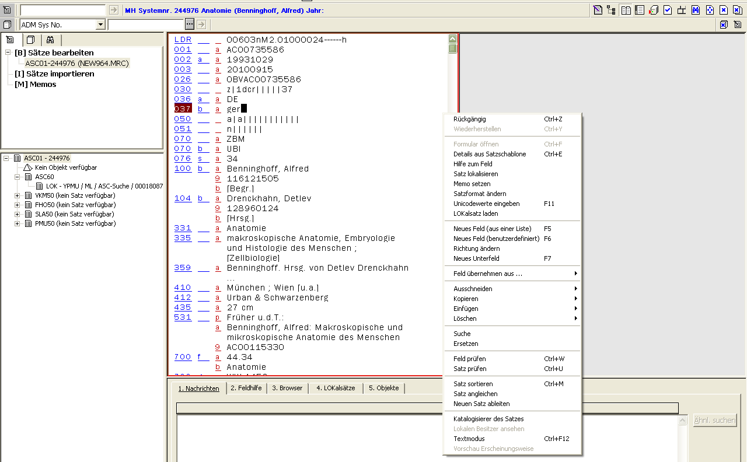Open the 5. Objekte tab
Viewport: 747px width, 462px height.
click(383, 388)
